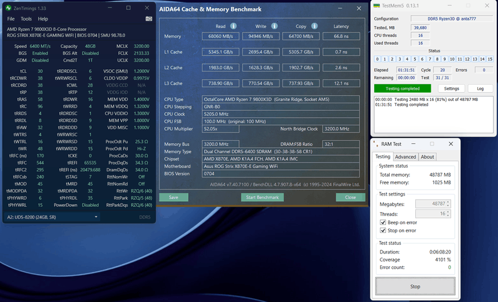Click the ZenTimings screenshot camera icon

(148, 19)
